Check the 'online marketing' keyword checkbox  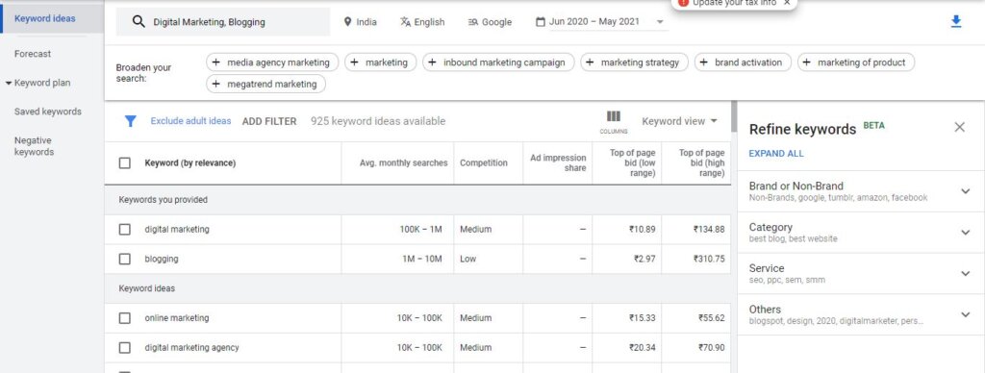click(124, 318)
